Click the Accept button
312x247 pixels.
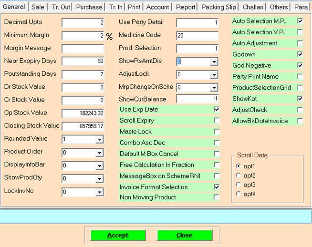coord(118,235)
